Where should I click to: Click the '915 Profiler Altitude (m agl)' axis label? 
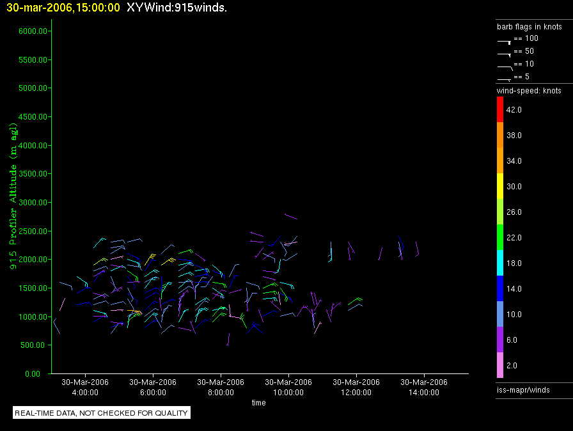[13, 196]
